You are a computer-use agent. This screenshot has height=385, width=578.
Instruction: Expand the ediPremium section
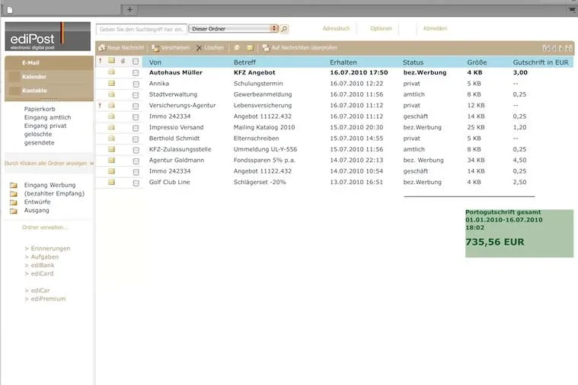[45, 299]
